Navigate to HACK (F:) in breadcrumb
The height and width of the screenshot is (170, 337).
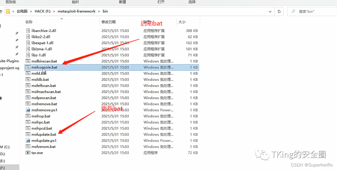pos(42,11)
